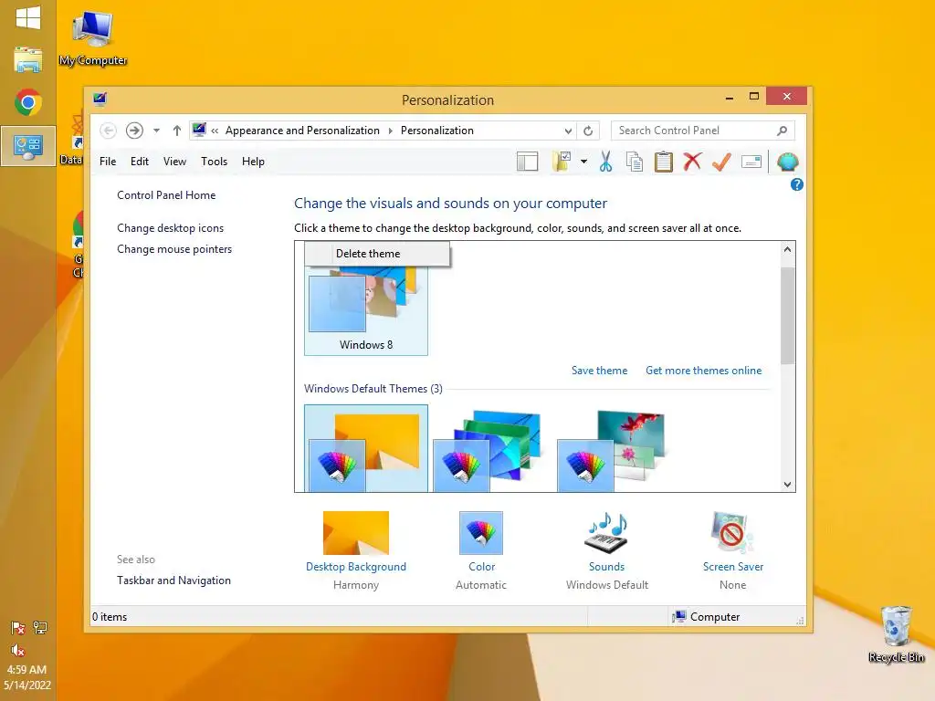Open the blue Help question mark icon
Image resolution: width=935 pixels, height=701 pixels.
[x=796, y=184]
